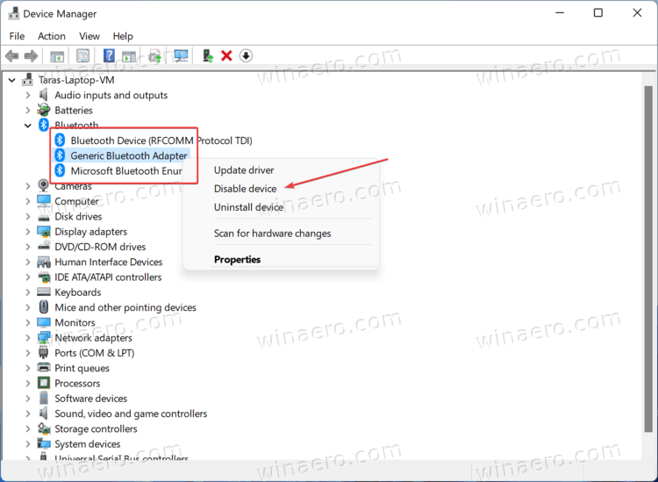Click the Scan for hardware changes monitor icon

click(181, 55)
